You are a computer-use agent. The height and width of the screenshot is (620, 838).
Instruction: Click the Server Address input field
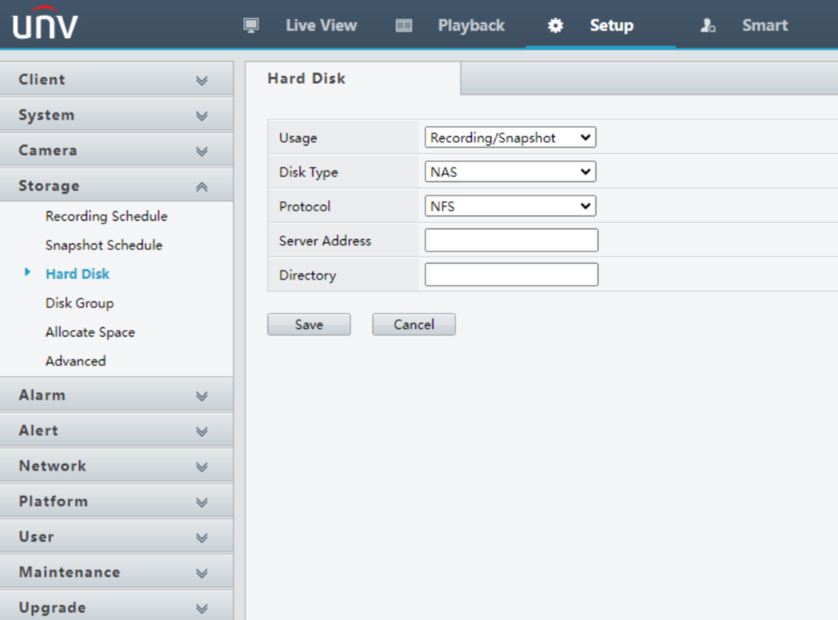click(510, 240)
